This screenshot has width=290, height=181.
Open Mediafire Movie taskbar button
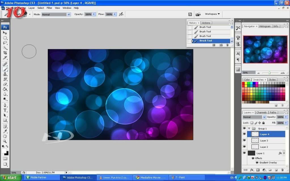151,178
